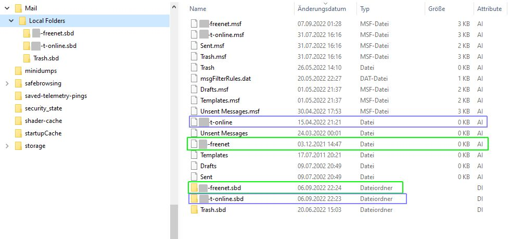Image resolution: width=523 pixels, height=239 pixels.
Task: Click the Drafts file icon without extension
Action: (194, 166)
